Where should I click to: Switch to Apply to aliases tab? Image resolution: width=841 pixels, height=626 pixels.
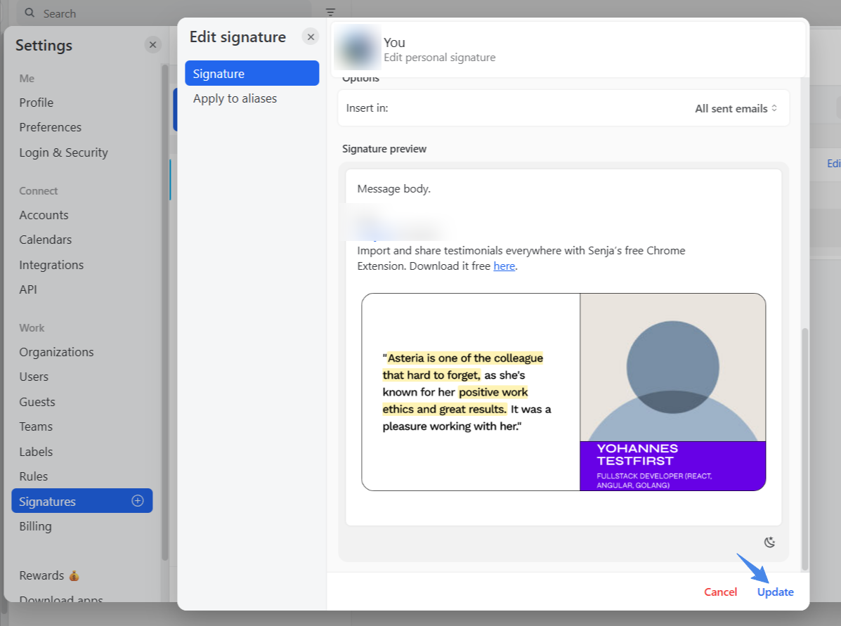click(235, 98)
